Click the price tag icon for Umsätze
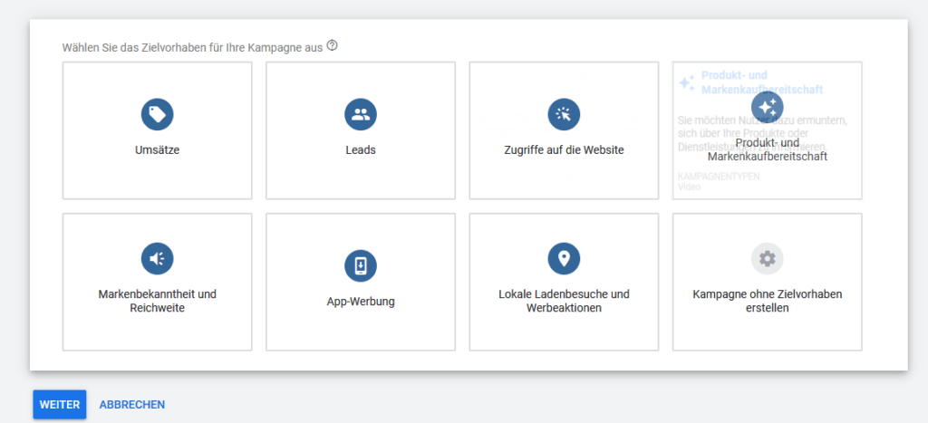 [157, 114]
